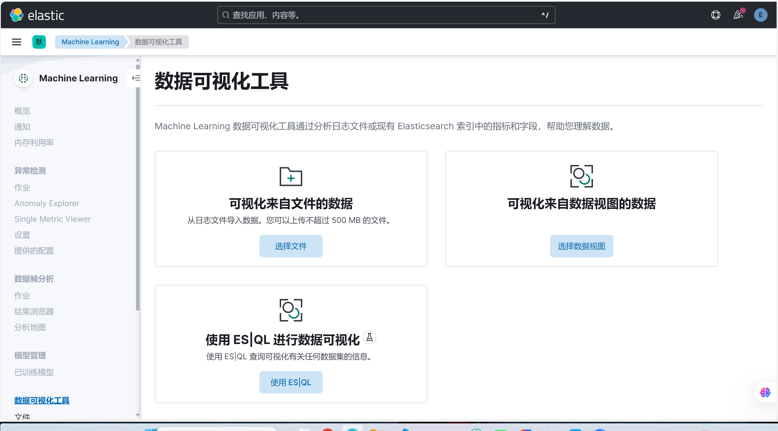Screen dimensions: 778x431
Task: Click the 使用 ES|QL button
Action: point(290,382)
